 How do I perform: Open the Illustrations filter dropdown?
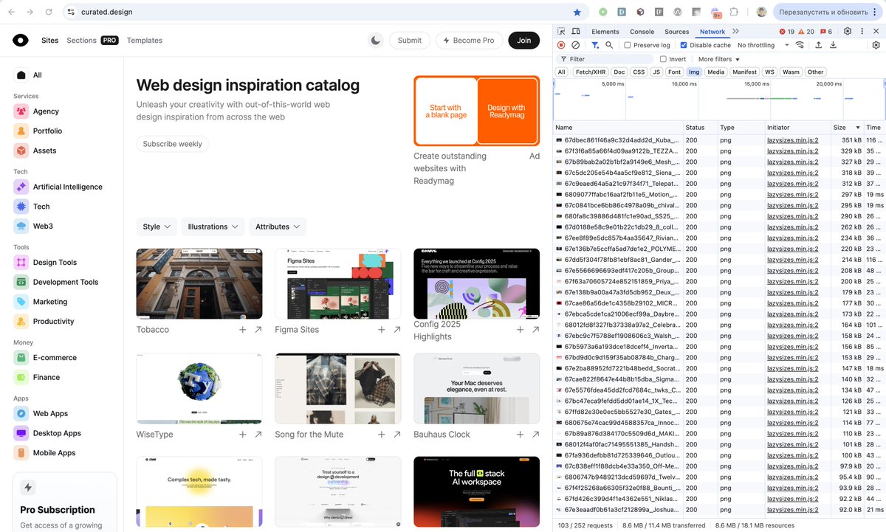(x=213, y=227)
